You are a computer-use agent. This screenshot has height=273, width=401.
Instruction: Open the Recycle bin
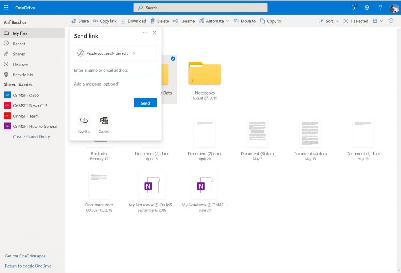pos(32,75)
